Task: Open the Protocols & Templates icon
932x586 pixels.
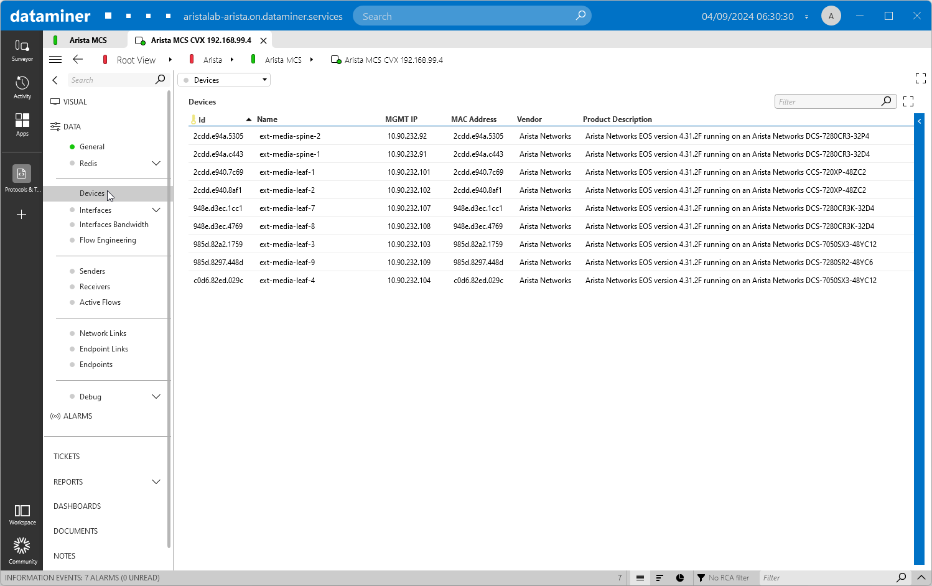Action: 22,179
